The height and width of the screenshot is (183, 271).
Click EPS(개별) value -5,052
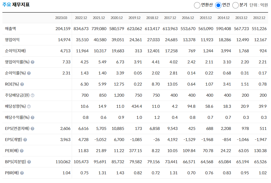[x=100, y=140]
